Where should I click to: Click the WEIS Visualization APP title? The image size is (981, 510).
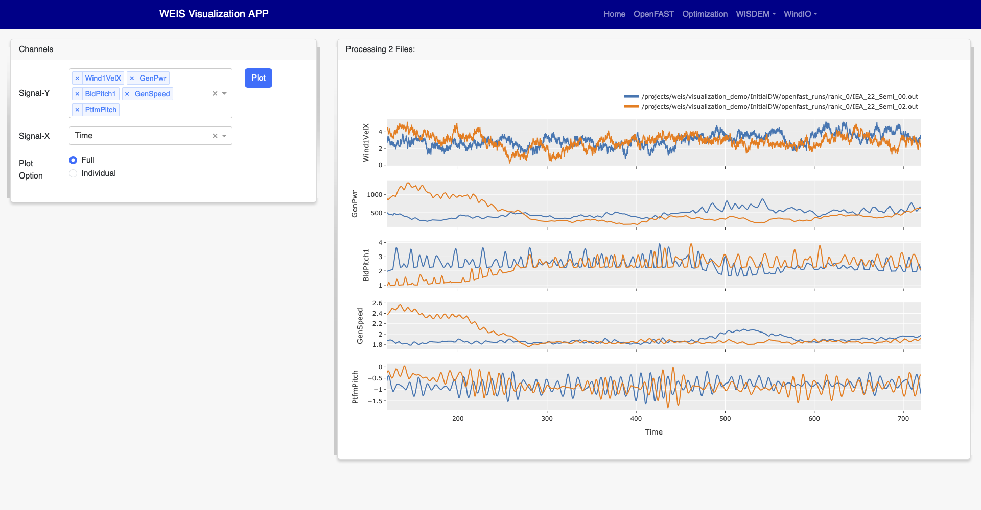[x=214, y=14]
